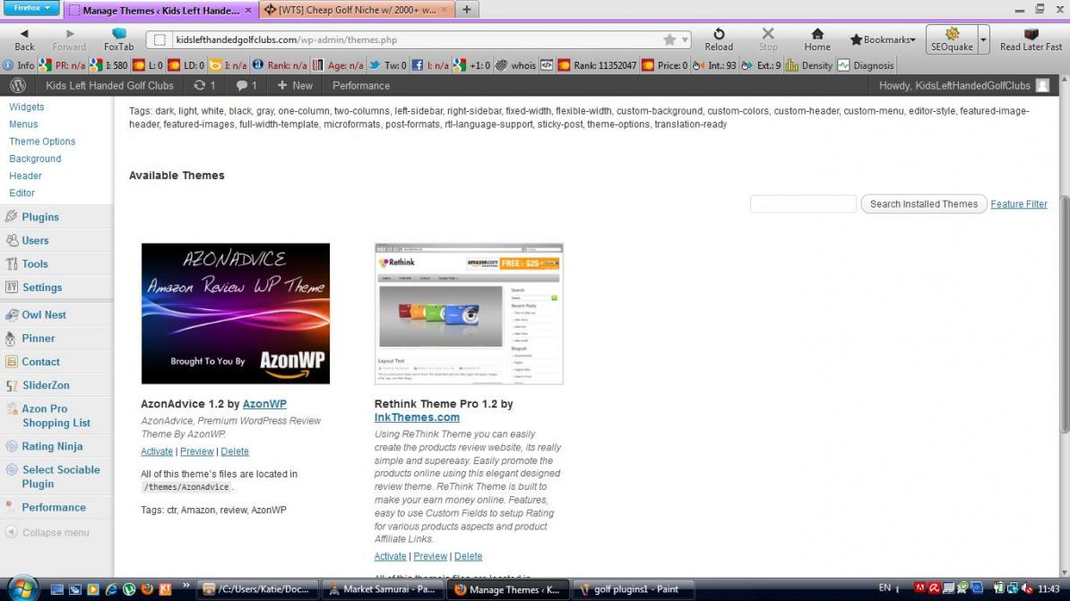Open the Owl Nest menu
This screenshot has height=601, width=1070.
pos(44,315)
